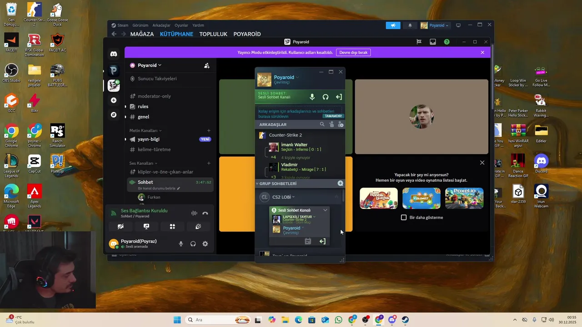Deafen headphones in Steam voice chat bar
This screenshot has height=327, width=582.
coord(326,97)
